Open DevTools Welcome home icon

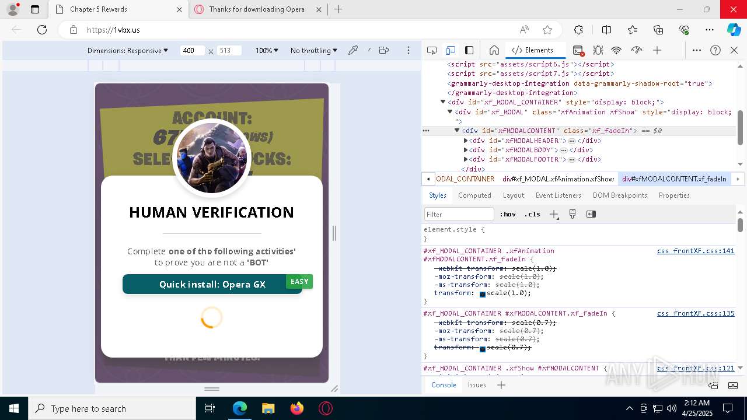pyautogui.click(x=494, y=50)
